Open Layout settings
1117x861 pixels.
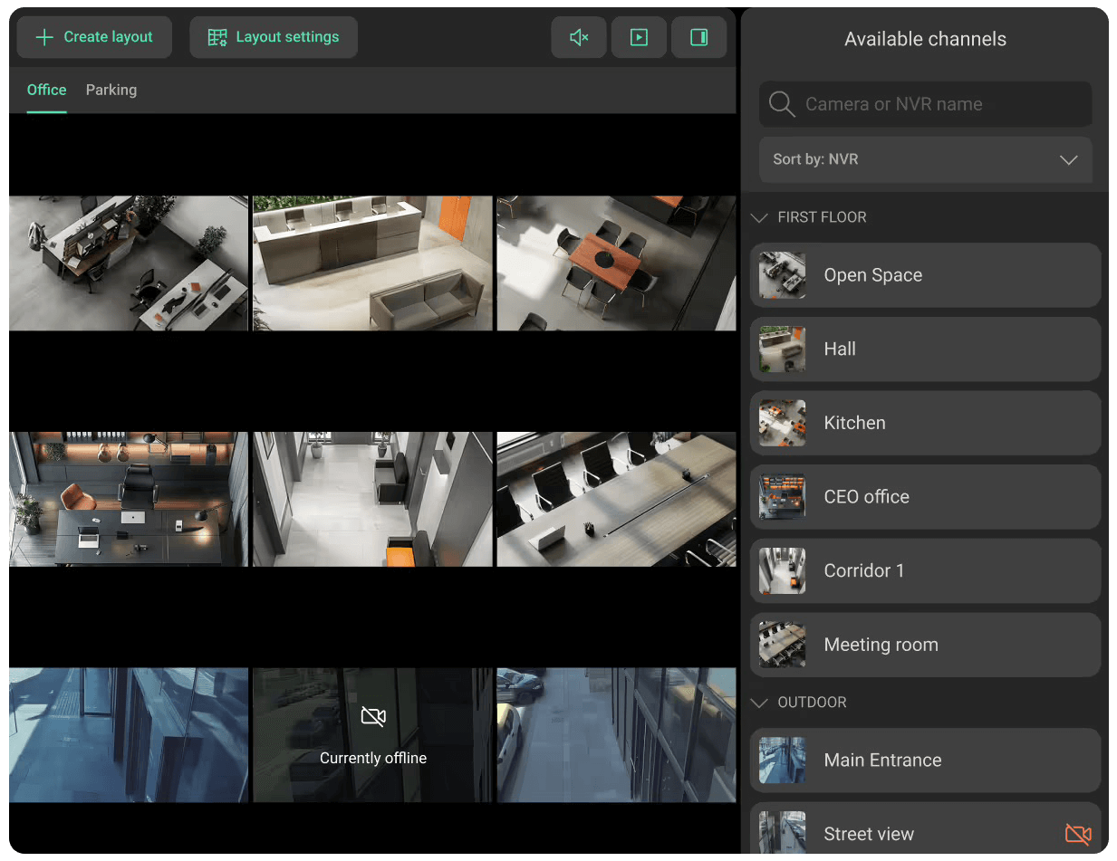274,37
